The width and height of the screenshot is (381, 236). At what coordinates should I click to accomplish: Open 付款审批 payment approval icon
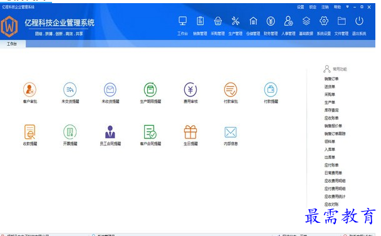(231, 90)
